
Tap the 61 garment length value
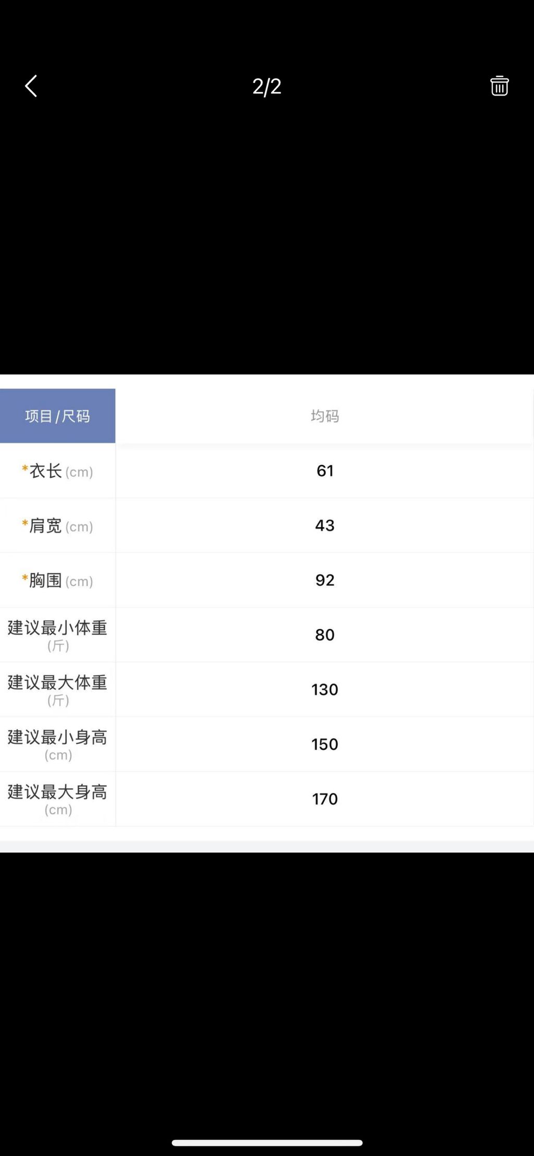coord(325,471)
